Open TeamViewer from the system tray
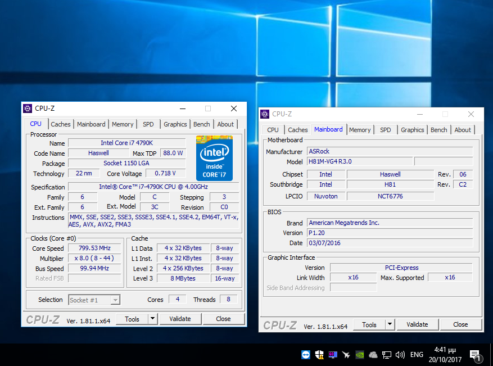 [305, 355]
